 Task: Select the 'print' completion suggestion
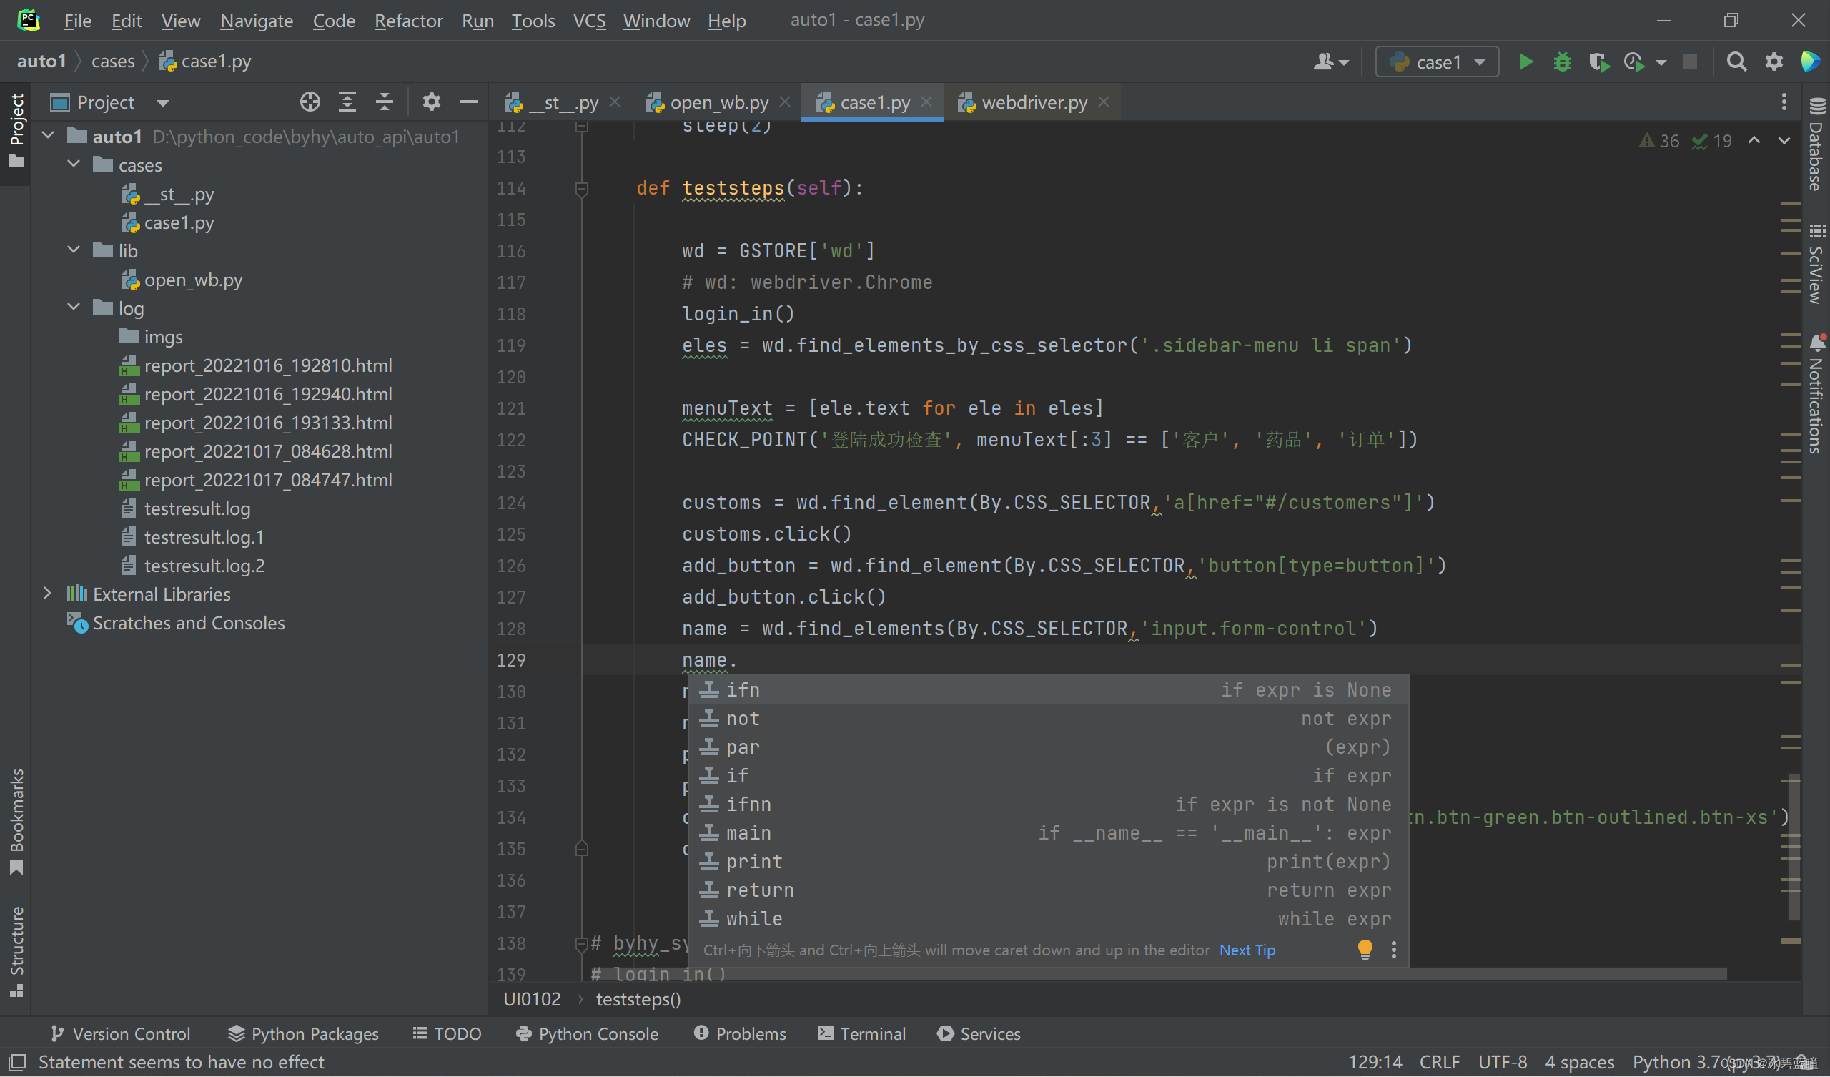coord(753,862)
